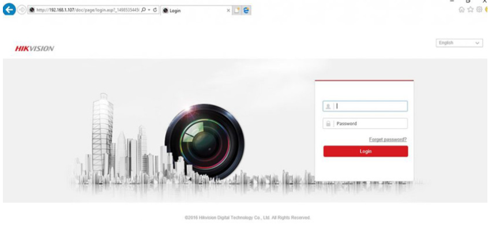The height and width of the screenshot is (241, 492).
Task: Click the browser Forward arrow button
Action: (x=21, y=10)
